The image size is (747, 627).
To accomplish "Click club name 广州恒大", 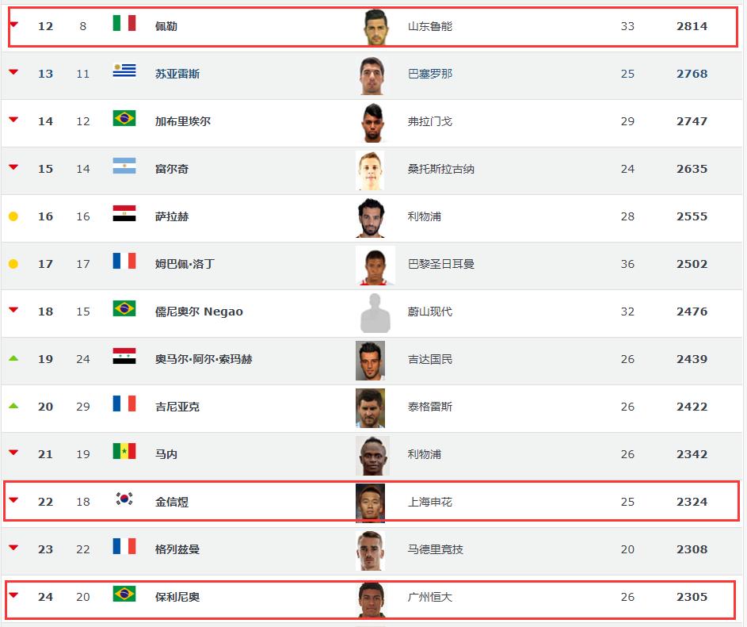I will pos(430,597).
